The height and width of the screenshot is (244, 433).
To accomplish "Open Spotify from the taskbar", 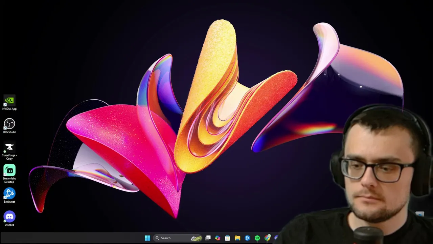I will tap(257, 238).
